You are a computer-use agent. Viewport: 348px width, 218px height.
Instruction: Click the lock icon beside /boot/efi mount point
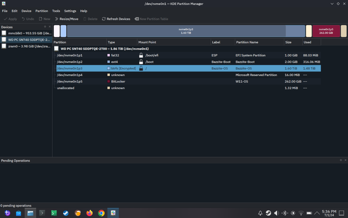[141, 55]
